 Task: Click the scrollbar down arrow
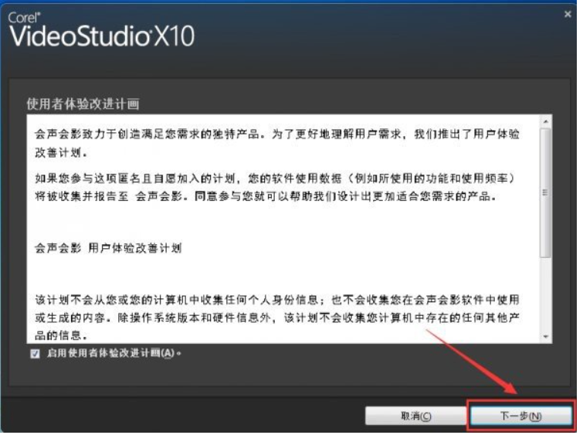click(545, 337)
